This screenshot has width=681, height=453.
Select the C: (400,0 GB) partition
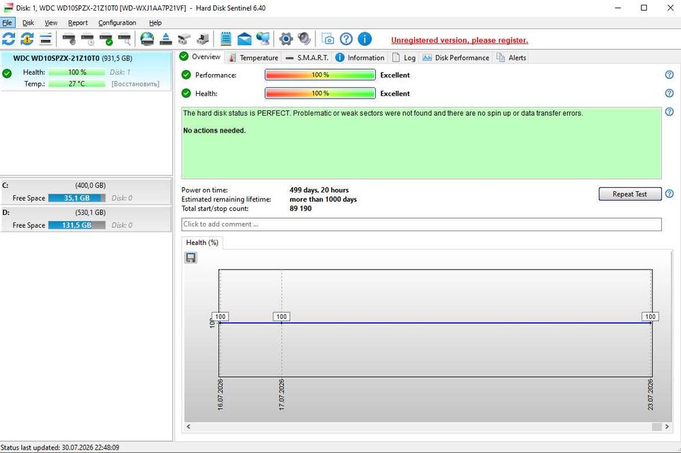coord(86,192)
